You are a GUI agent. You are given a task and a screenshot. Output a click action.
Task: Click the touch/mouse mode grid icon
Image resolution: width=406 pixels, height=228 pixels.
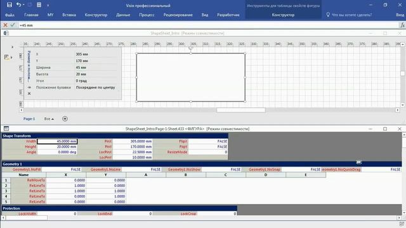pyautogui.click(x=39, y=4)
